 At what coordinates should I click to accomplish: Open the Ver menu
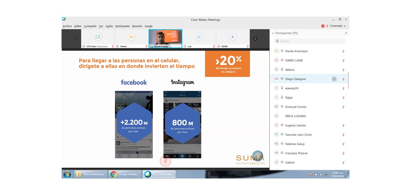point(101,26)
